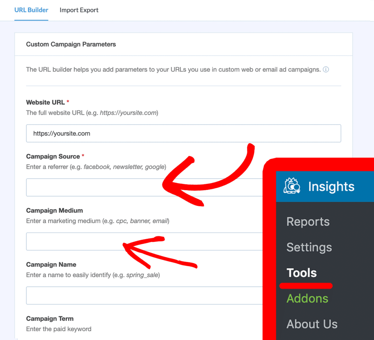This screenshot has height=340, width=374.
Task: Click the Custom Campaign Parameters header
Action: tap(71, 44)
